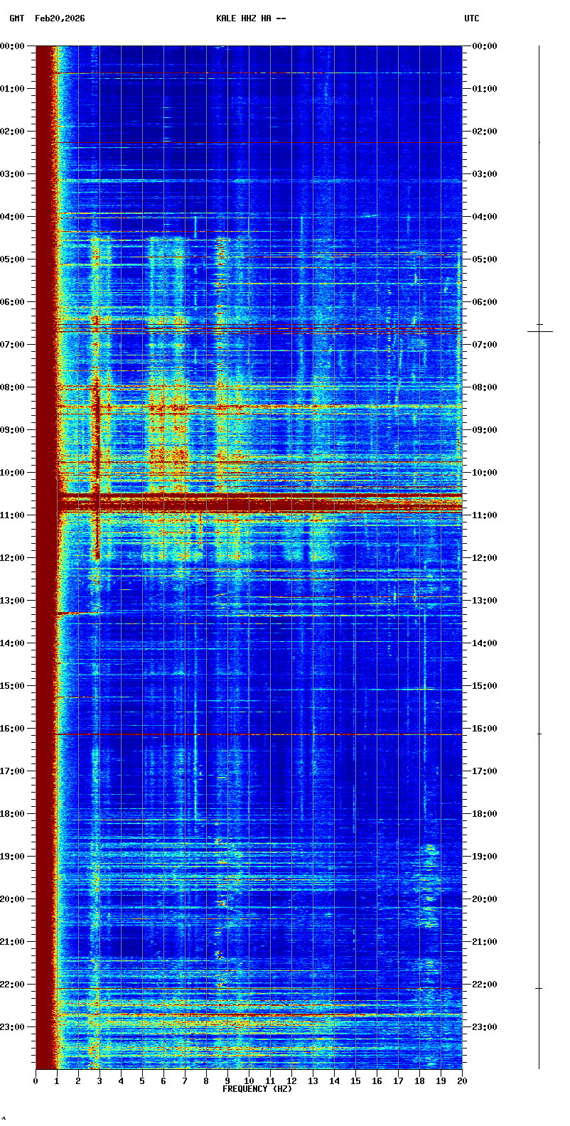Viewport: 570px width, 1126px height.
Task: Click the Feb20,2026 date text
Action: tap(60, 18)
